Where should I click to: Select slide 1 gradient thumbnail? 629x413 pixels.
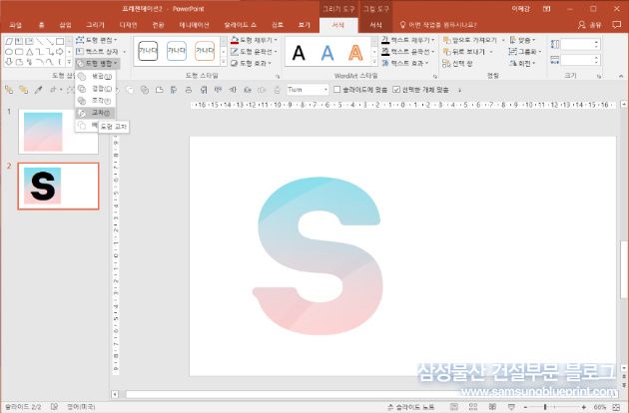58,132
